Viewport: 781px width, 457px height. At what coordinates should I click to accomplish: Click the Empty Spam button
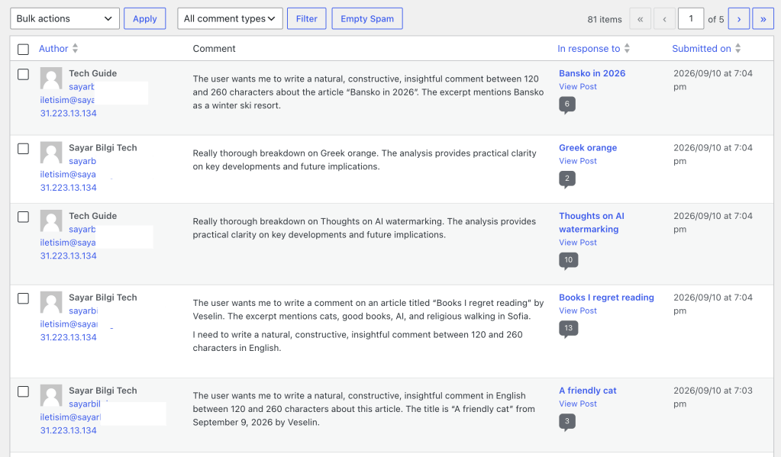(367, 19)
